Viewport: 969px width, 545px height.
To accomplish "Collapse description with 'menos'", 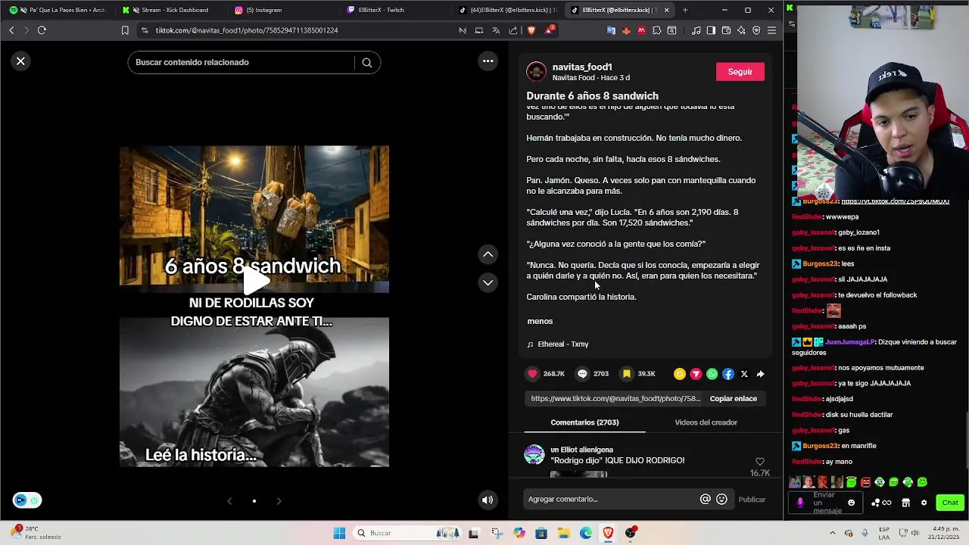I will pyautogui.click(x=540, y=321).
